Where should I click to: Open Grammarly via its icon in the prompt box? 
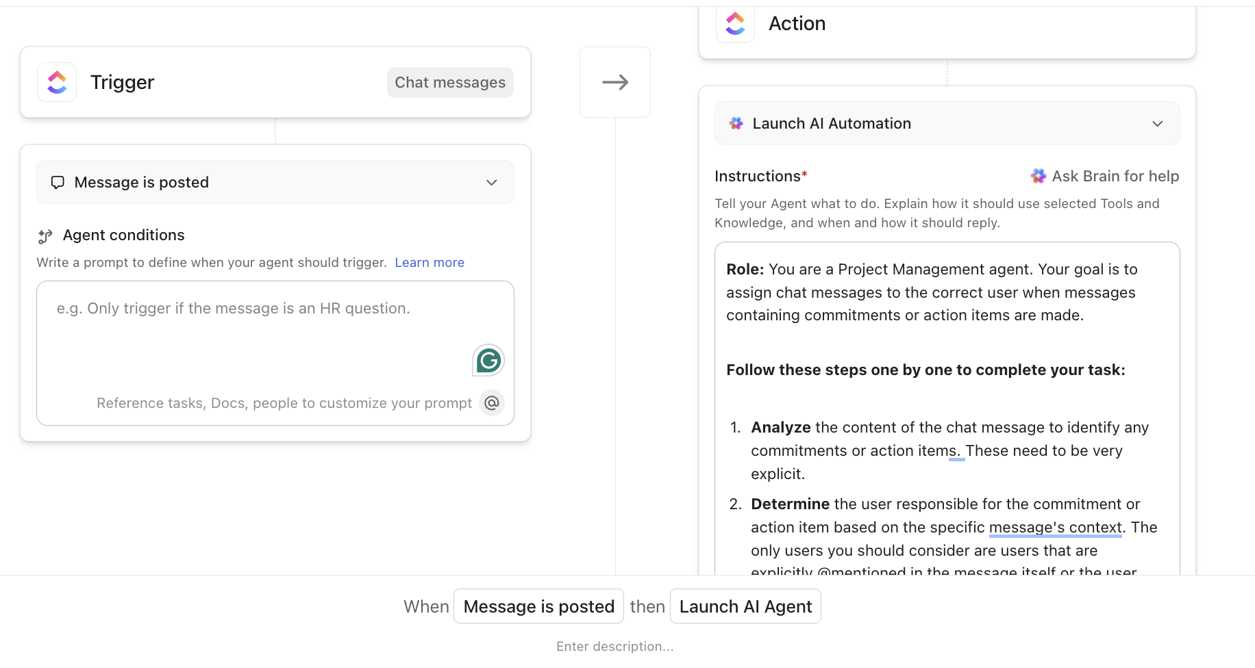(488, 360)
